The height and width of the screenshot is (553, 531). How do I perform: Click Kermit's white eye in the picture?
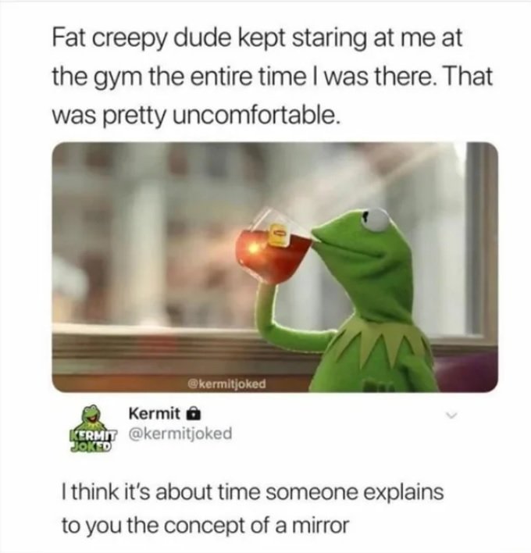tap(377, 219)
